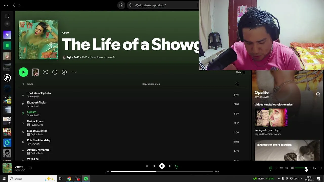Sort tracks by duration clock icon
The height and width of the screenshot is (182, 324).
(237, 84)
